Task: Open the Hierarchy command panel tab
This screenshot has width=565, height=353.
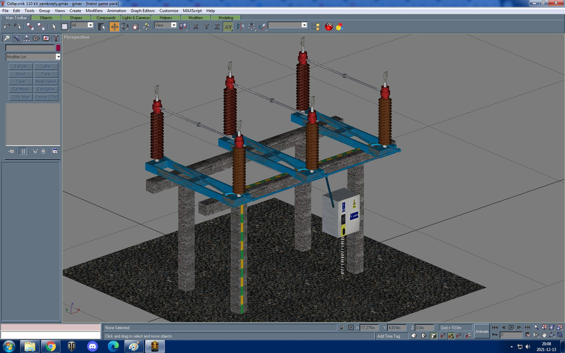Action: pyautogui.click(x=26, y=38)
